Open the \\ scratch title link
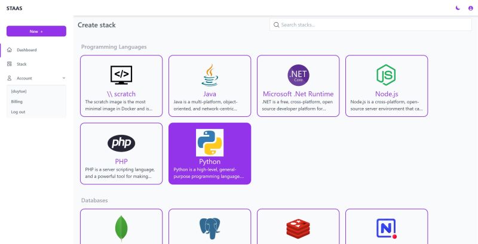478x244 pixels. click(x=121, y=94)
